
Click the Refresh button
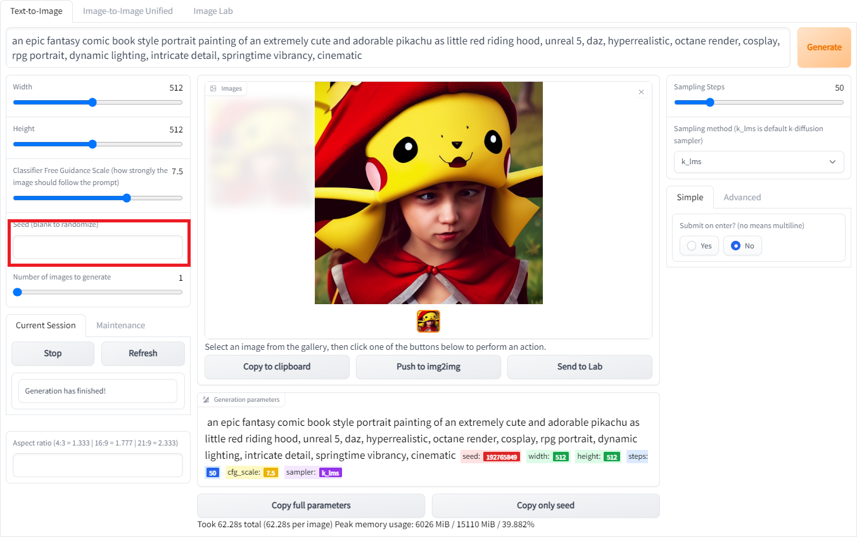pyautogui.click(x=143, y=354)
